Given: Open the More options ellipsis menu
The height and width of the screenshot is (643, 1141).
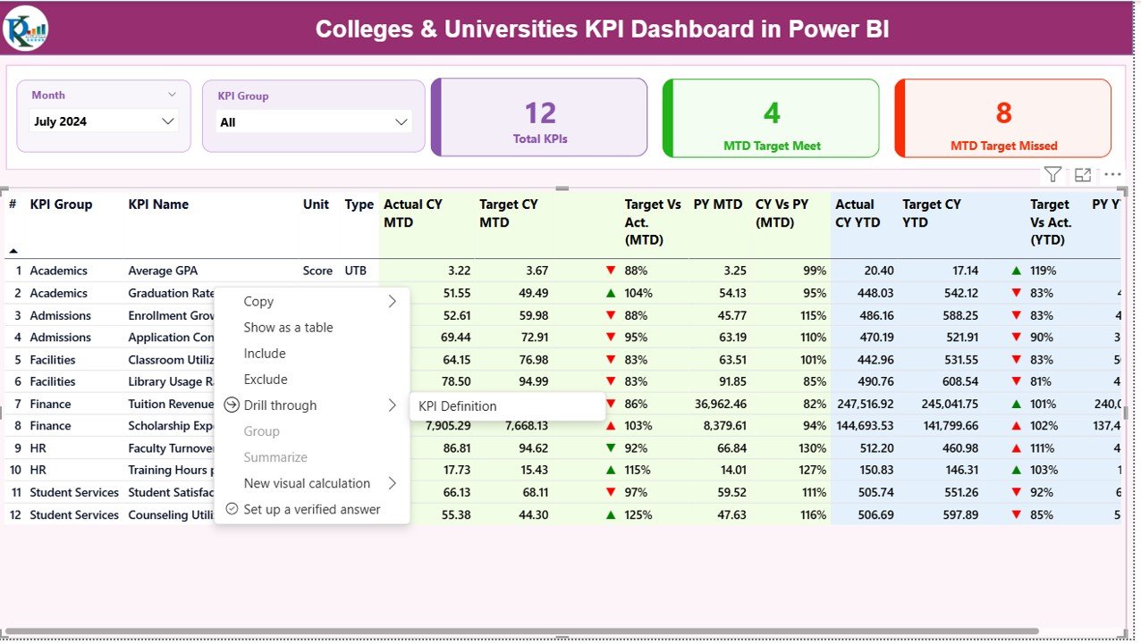Looking at the screenshot, I should (x=1112, y=175).
